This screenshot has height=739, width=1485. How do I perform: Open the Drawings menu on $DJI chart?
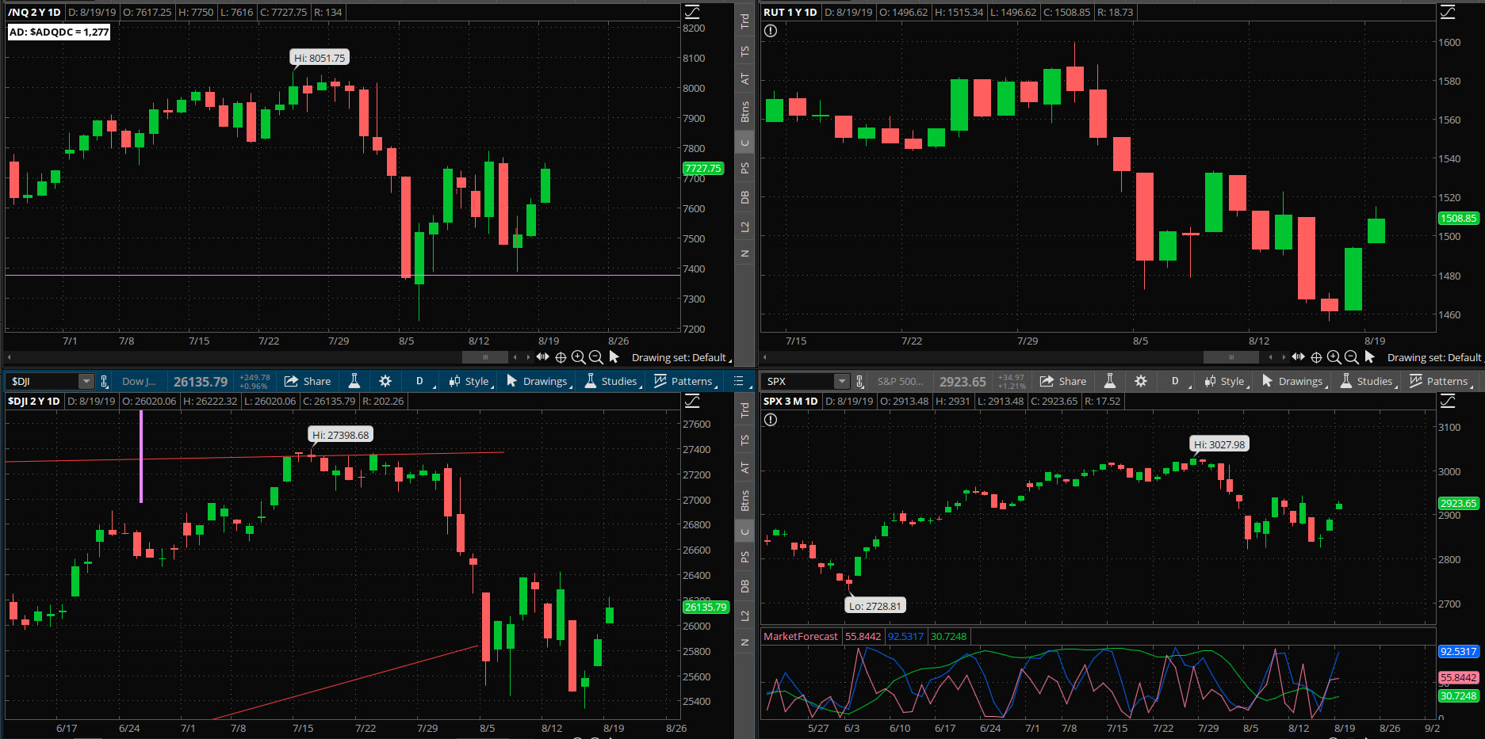point(539,381)
